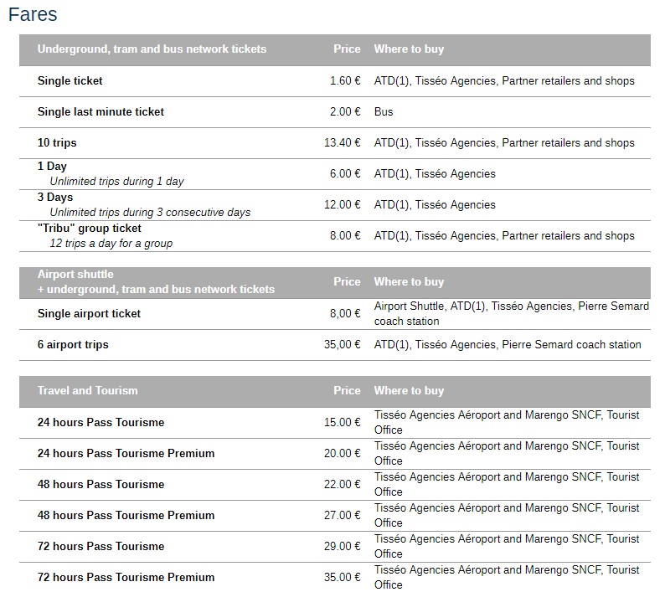Click the 24 hours Pass Tourisme Premium label

tap(126, 454)
